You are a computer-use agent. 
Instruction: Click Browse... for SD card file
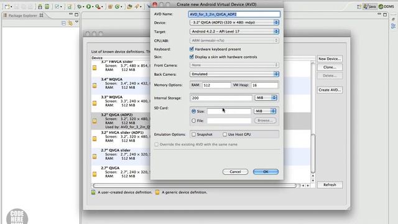coord(265,121)
